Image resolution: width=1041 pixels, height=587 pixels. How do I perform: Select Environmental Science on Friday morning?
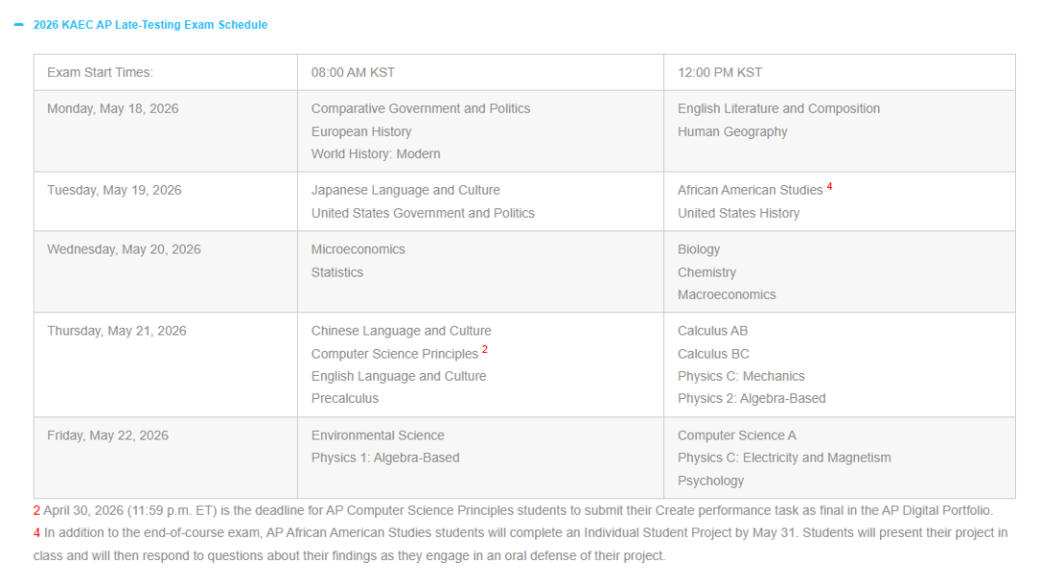377,436
